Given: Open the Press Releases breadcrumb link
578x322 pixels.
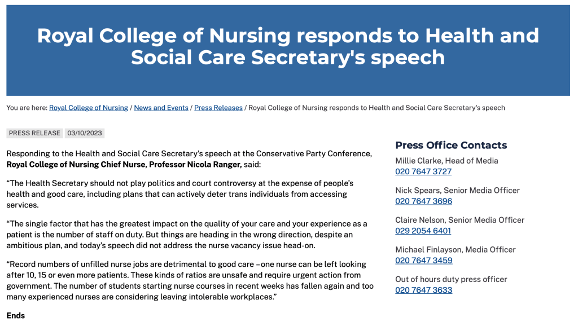Looking at the screenshot, I should [218, 108].
